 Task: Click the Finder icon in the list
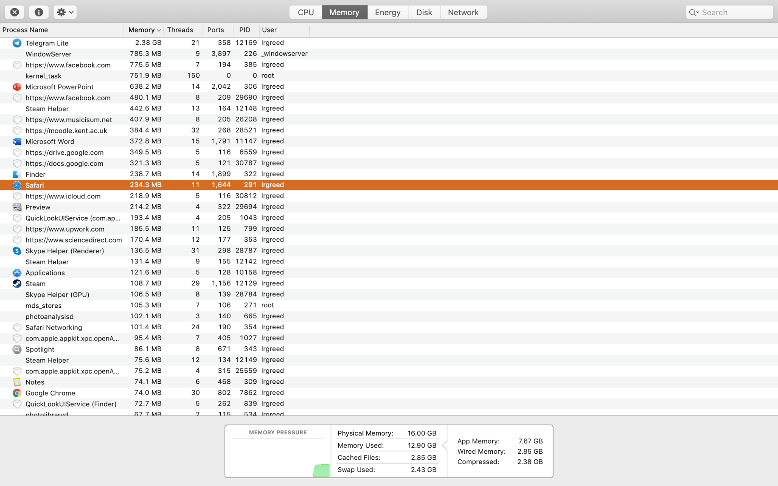pyautogui.click(x=17, y=174)
